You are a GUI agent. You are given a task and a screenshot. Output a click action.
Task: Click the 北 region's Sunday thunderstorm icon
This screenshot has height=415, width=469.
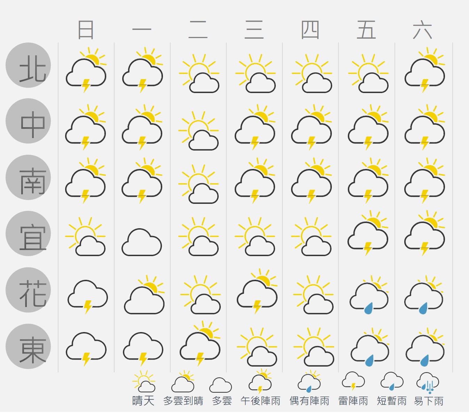point(86,70)
